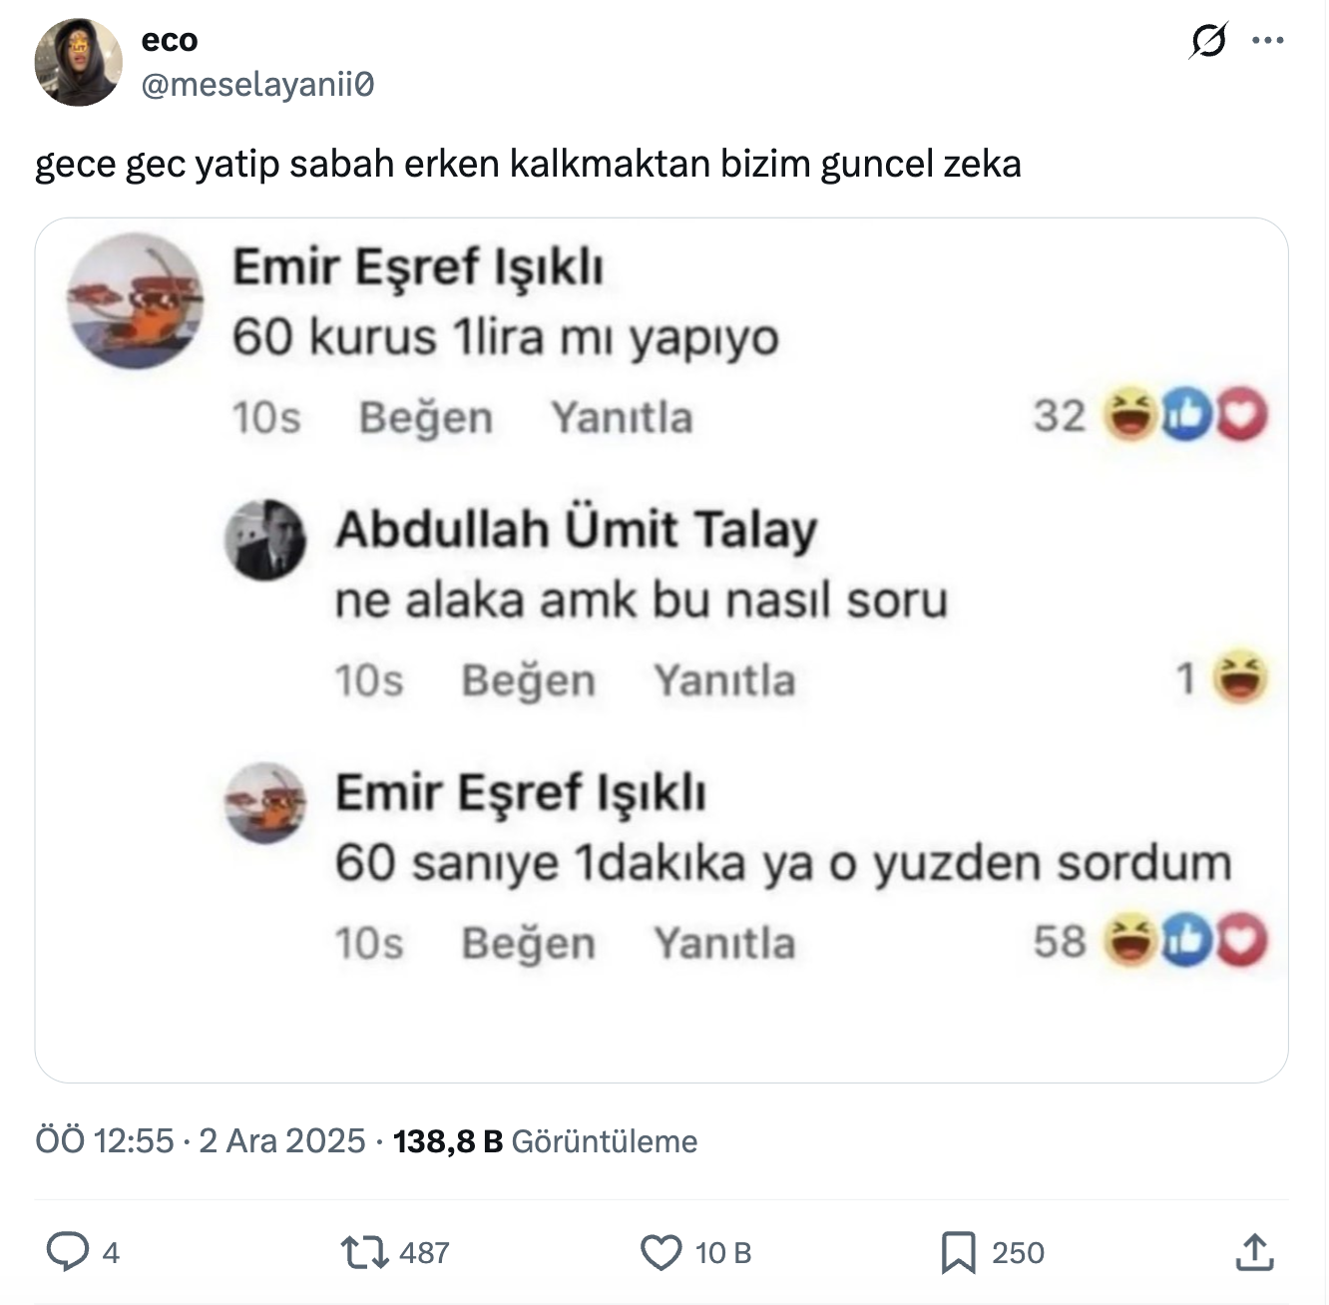
Task: View the 138,8 B Görüntüleme count
Action: pos(545,1140)
